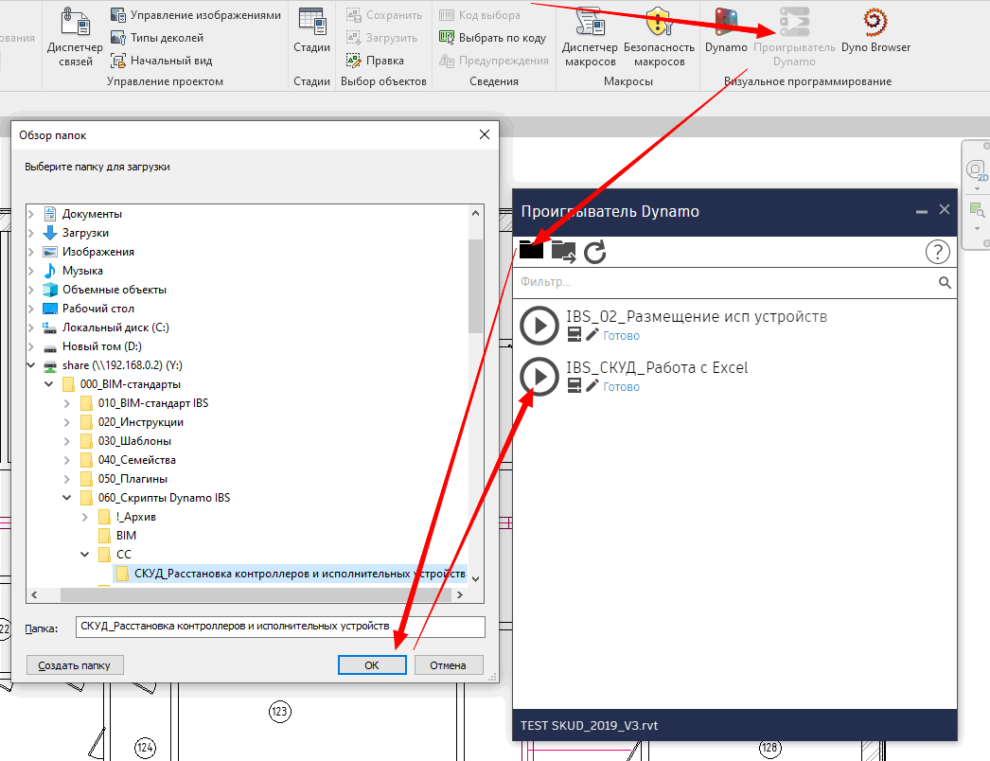Expand Локальный диск (C:) node

pyautogui.click(x=31, y=327)
